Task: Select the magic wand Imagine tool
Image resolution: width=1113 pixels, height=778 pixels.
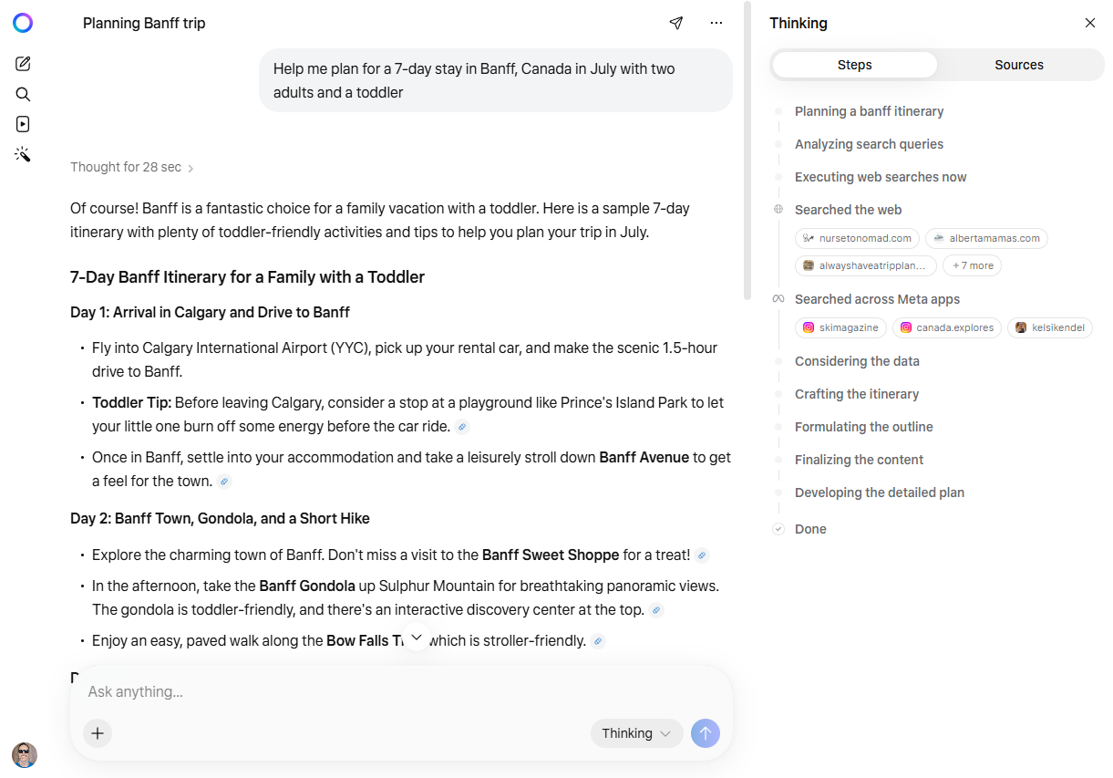Action: 23,153
